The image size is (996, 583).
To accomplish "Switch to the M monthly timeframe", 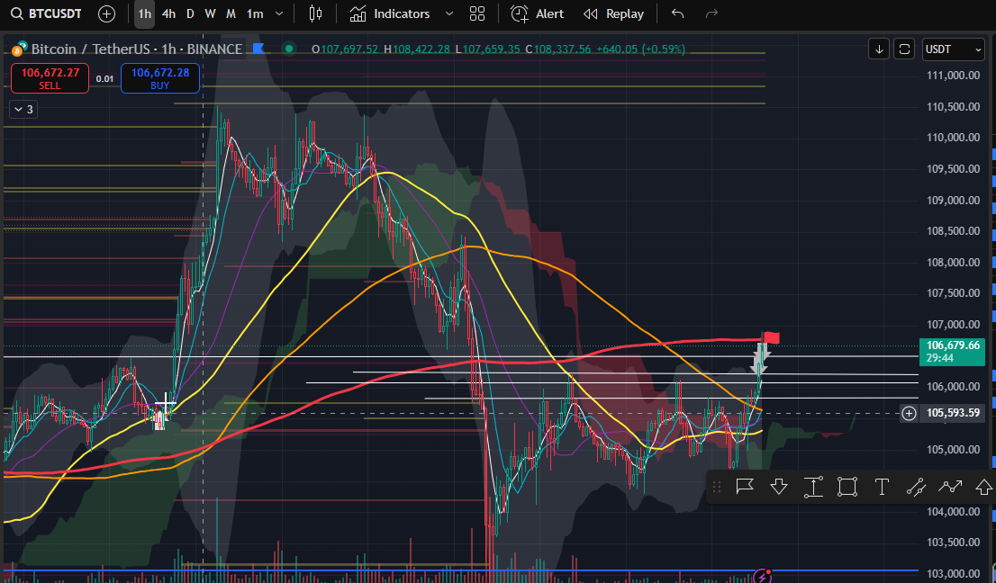I will 231,14.
